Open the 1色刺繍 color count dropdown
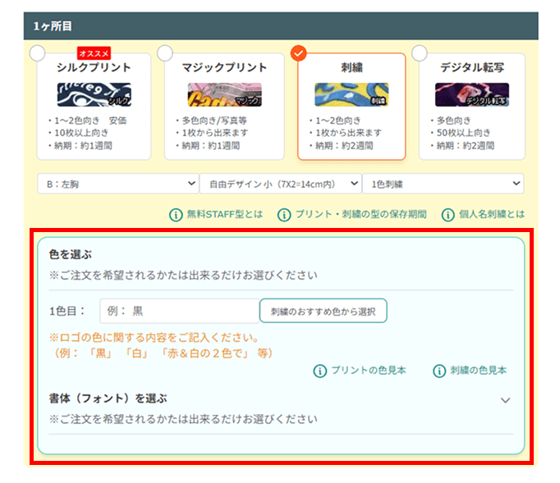This screenshot has width=560, height=483. point(443,184)
